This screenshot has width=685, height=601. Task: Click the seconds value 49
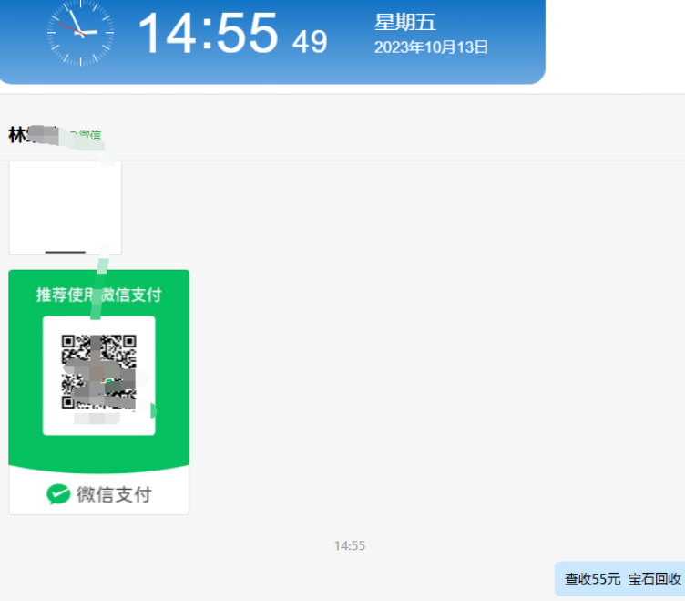(x=310, y=42)
